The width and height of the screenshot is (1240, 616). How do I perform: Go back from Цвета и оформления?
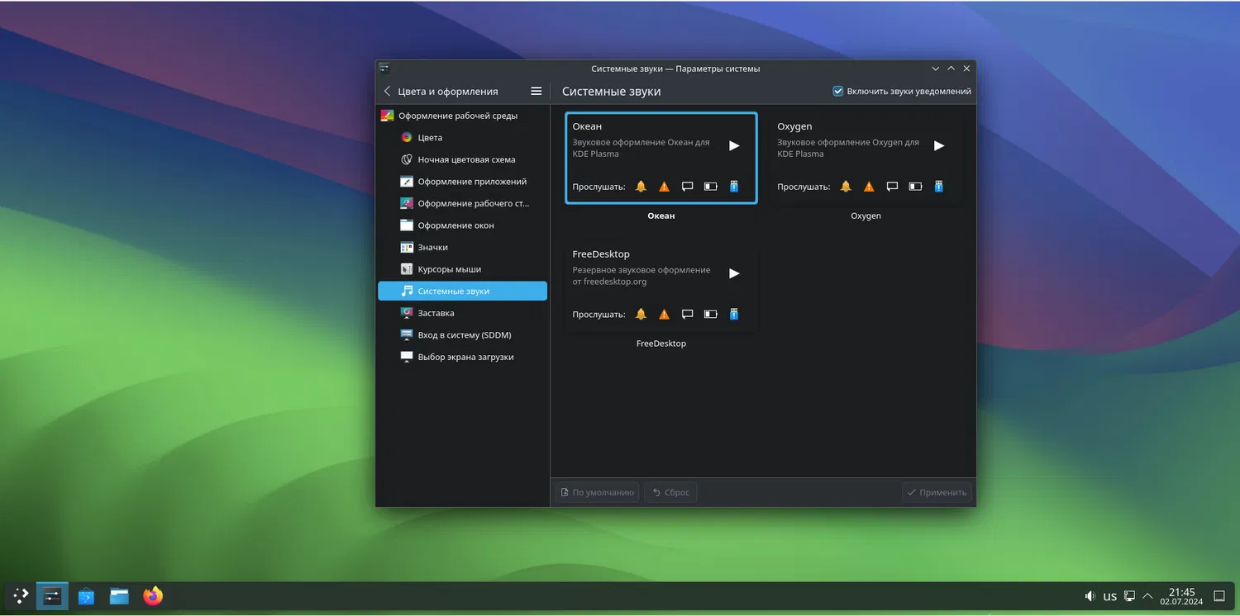pos(387,91)
